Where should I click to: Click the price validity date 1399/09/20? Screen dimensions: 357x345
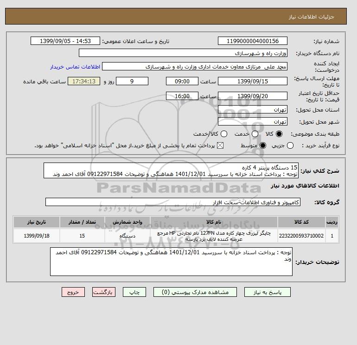(253, 96)
